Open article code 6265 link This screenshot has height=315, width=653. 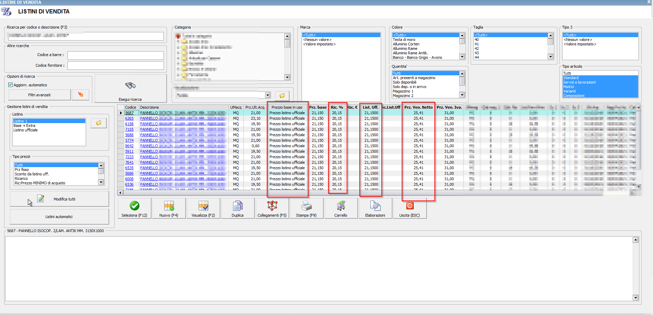point(129,118)
